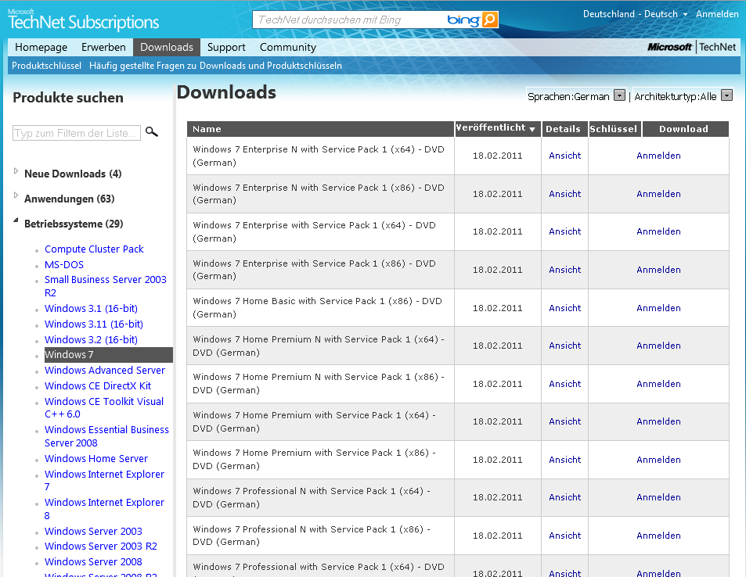Viewport: 746px width, 577px height.
Task: Click Ansicht for Home Basic SP1 (x86)
Action: (564, 308)
